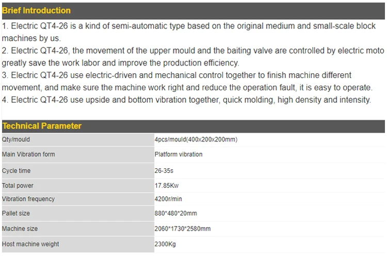Click the sentence about upside and bottom vibration
Screen dimensions: 387x256
pos(186,100)
